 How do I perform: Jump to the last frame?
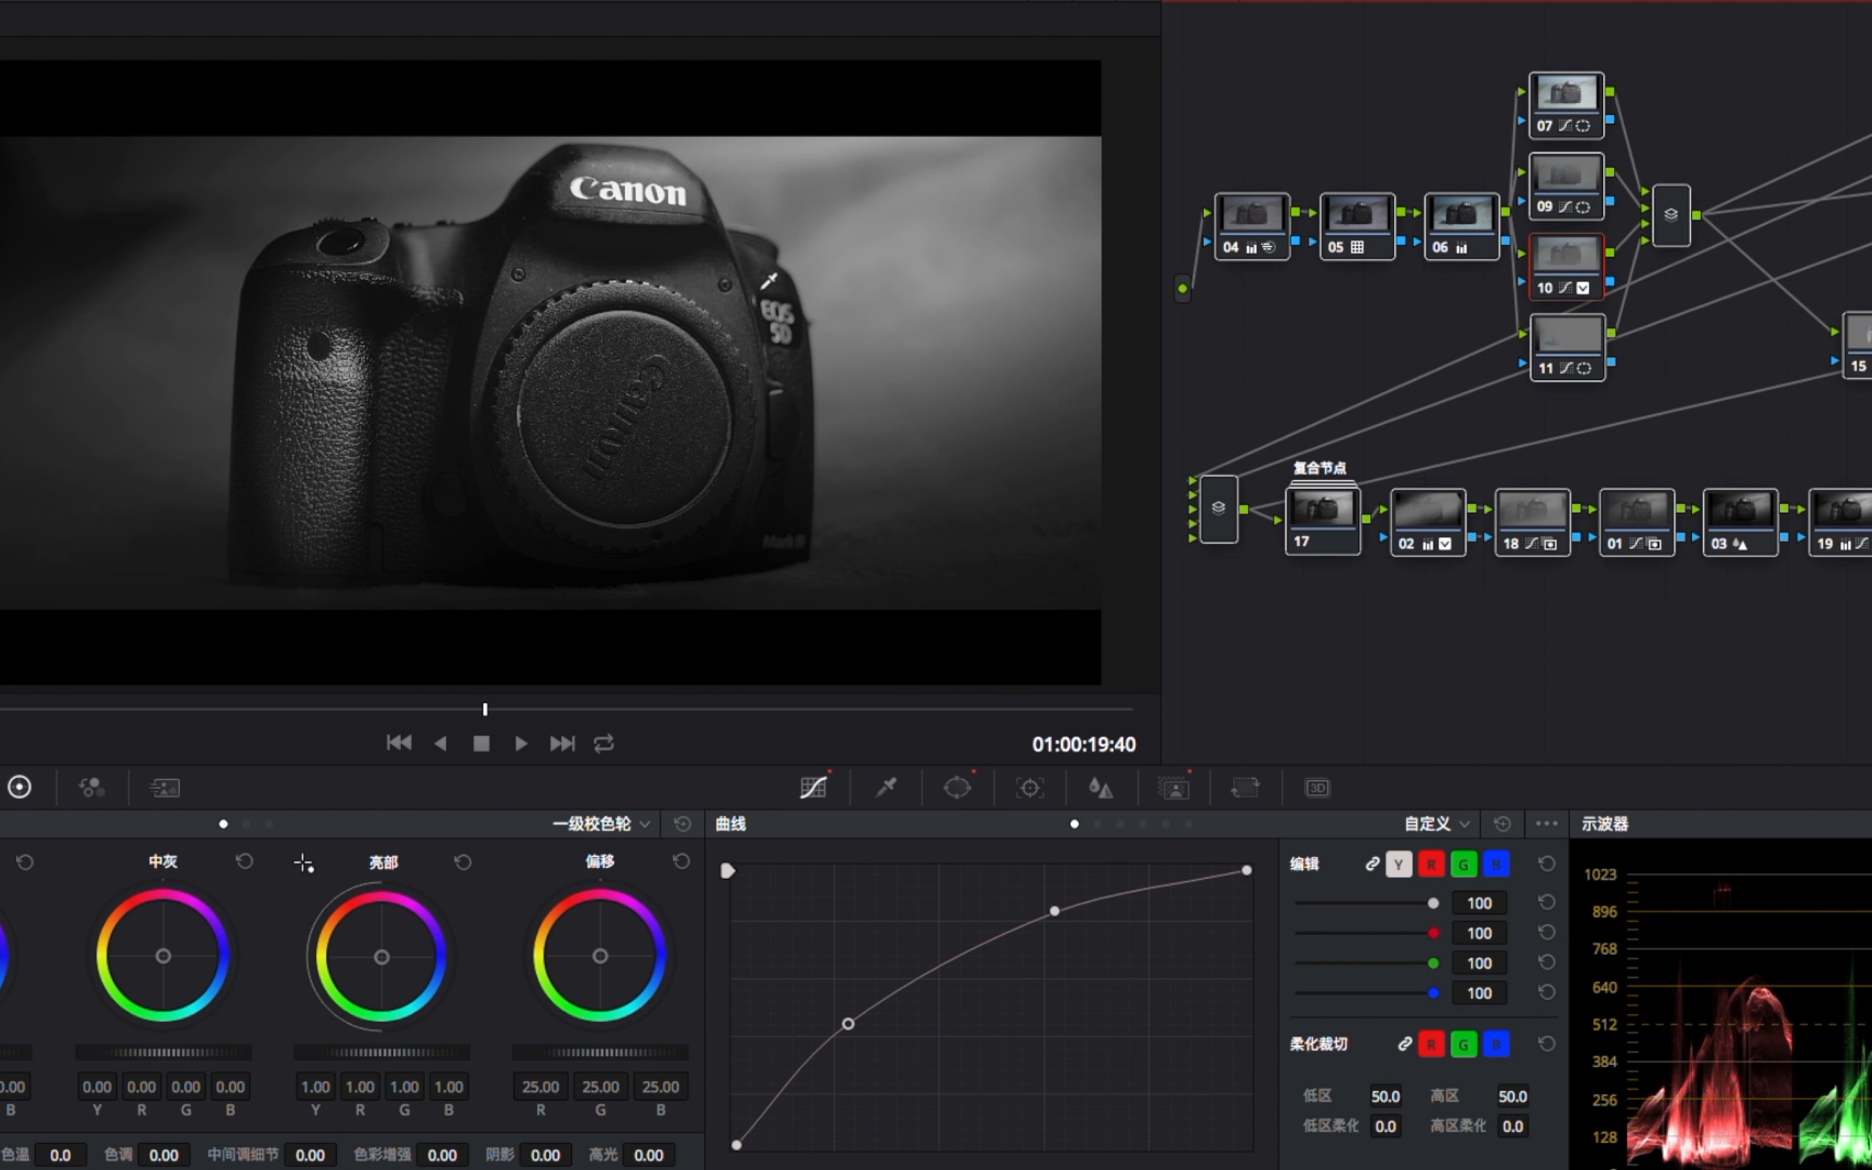[563, 743]
